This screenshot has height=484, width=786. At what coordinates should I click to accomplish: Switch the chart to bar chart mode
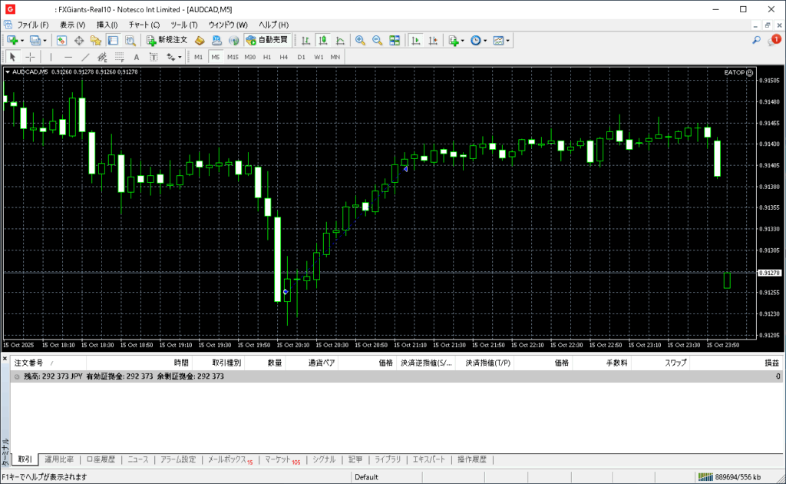coord(305,40)
